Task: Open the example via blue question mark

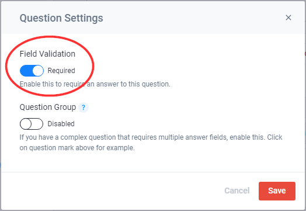Action: [84, 108]
